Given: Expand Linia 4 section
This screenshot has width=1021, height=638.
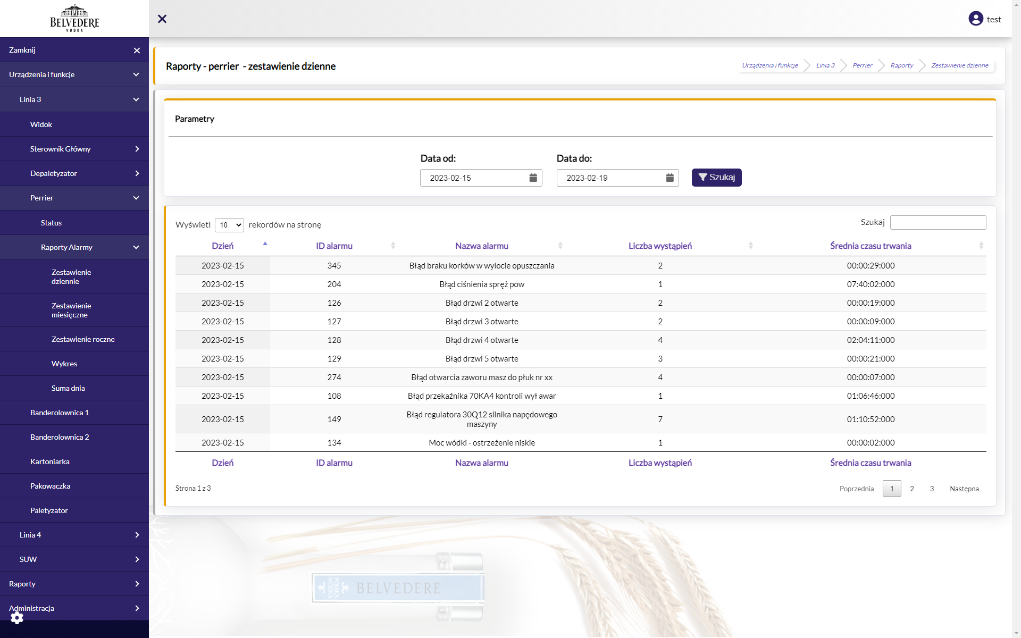Looking at the screenshot, I should click(x=74, y=535).
